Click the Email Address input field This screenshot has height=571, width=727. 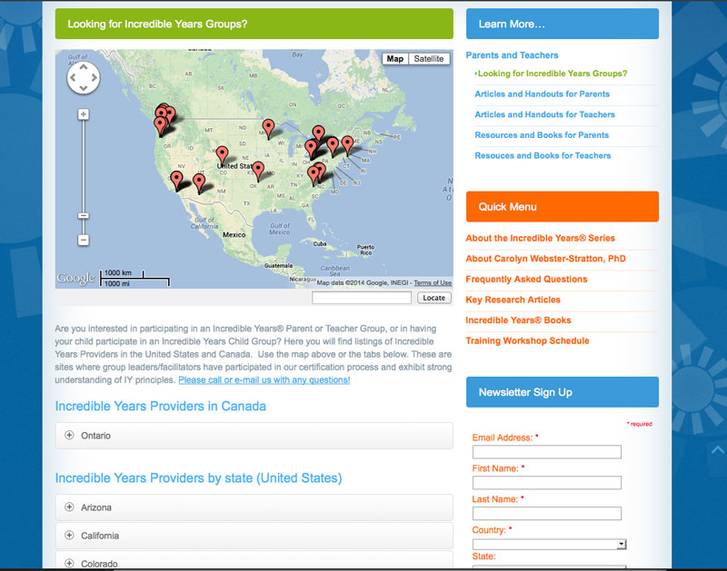pos(547,452)
